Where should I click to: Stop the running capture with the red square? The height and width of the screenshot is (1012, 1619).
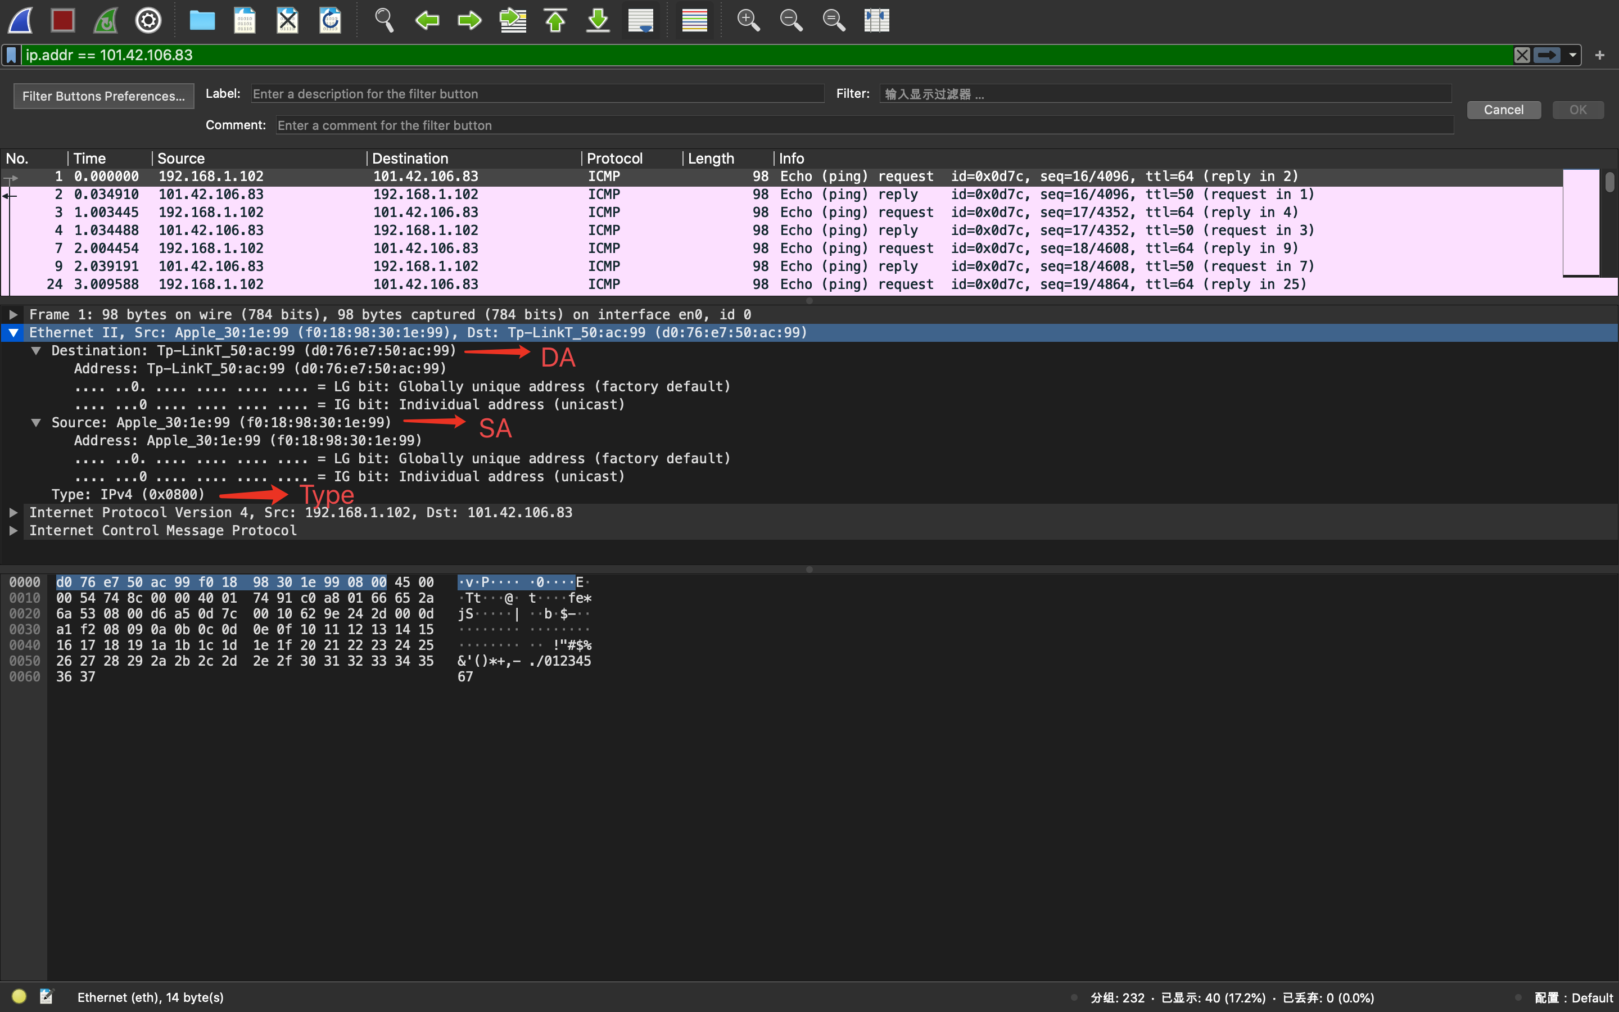63,20
